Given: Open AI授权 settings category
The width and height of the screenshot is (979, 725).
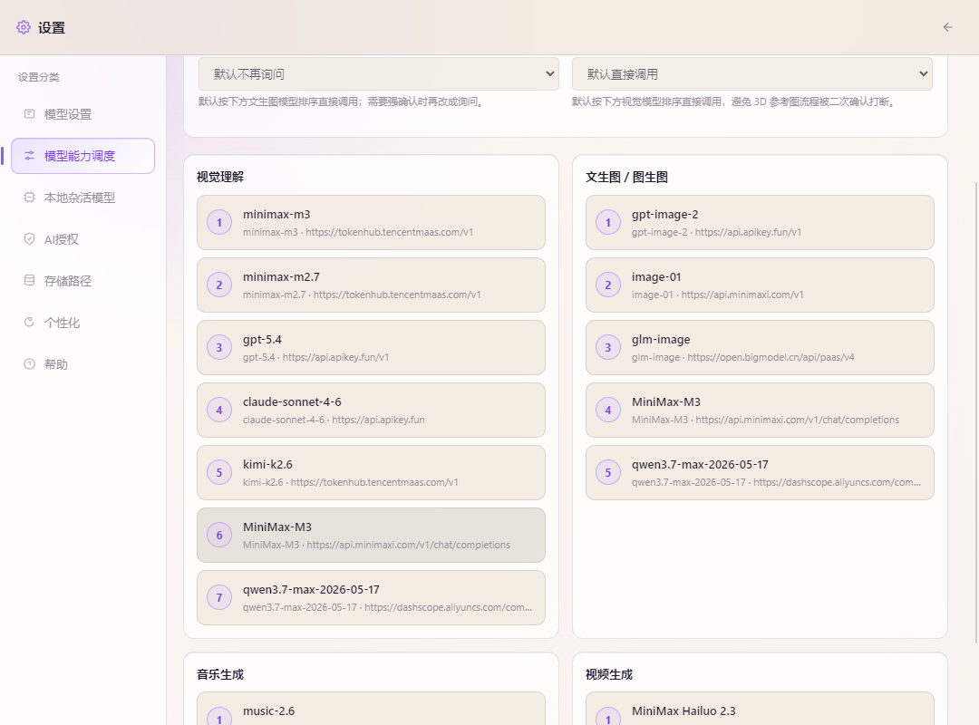Looking at the screenshot, I should click(x=83, y=239).
